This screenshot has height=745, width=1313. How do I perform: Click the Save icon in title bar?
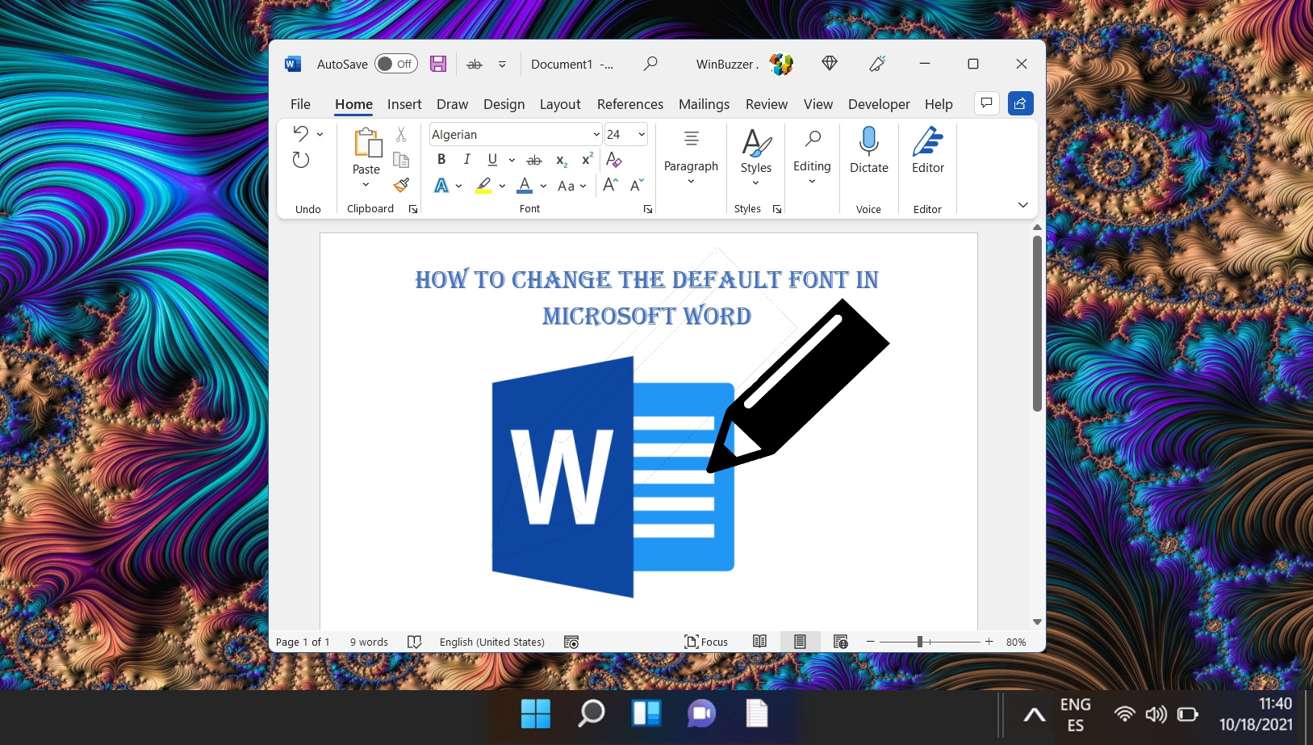point(438,64)
